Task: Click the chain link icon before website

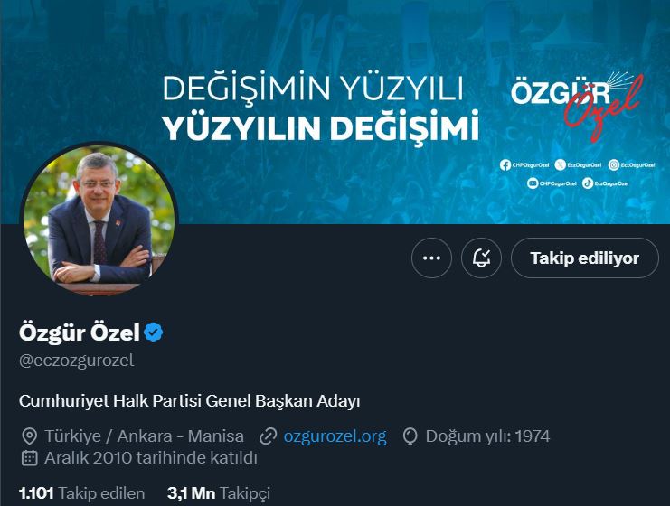Action: pos(268,436)
